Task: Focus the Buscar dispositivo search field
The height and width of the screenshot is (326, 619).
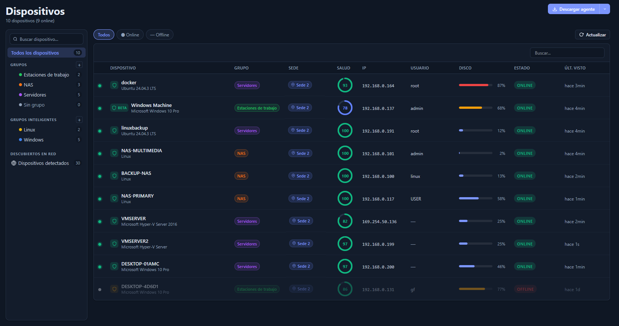Action: (x=47, y=39)
